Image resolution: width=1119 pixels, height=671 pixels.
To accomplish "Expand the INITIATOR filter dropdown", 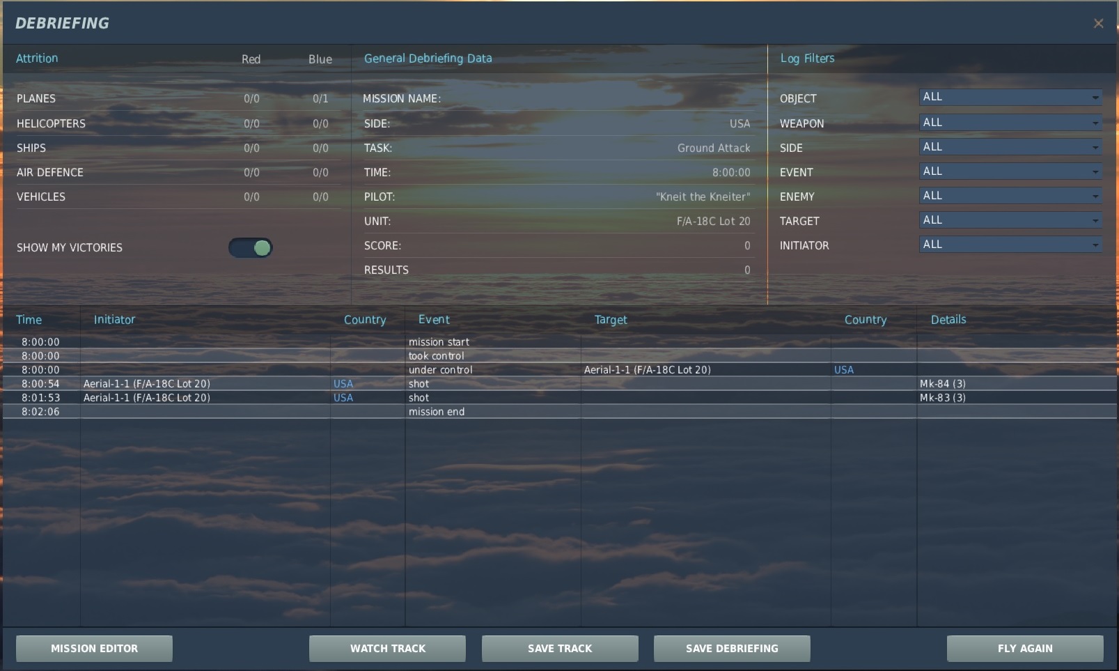I will point(1010,245).
